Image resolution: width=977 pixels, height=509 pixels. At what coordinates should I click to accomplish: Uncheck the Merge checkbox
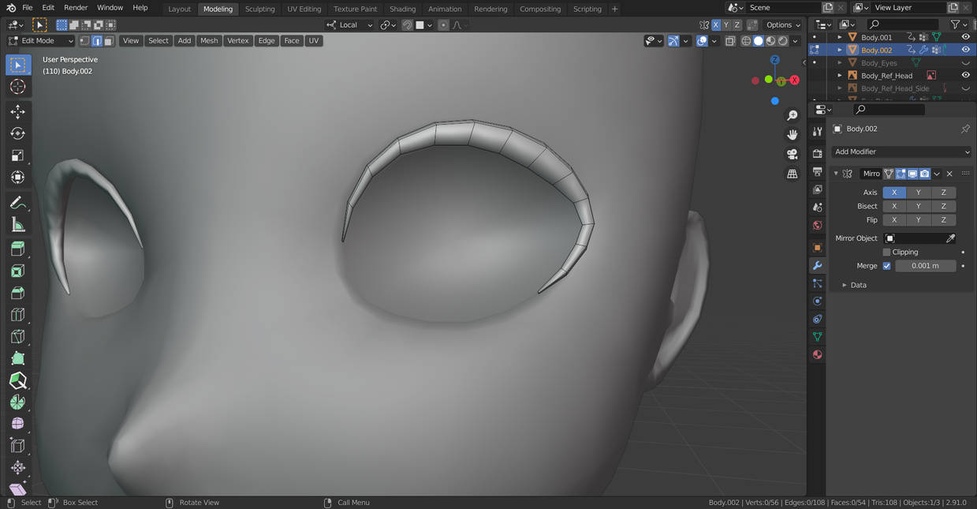click(x=886, y=266)
